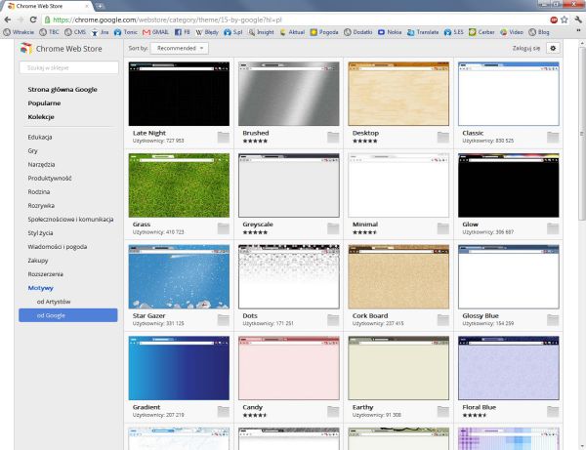Expand the Sort by Recommended dropdown

coord(182,47)
